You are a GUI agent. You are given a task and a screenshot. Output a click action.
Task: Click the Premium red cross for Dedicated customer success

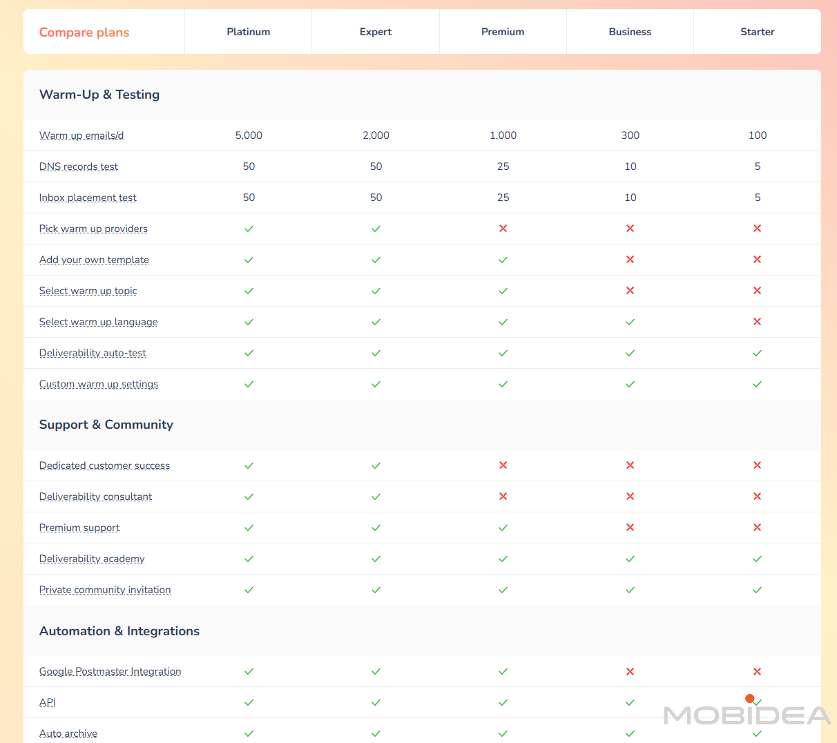pos(503,465)
